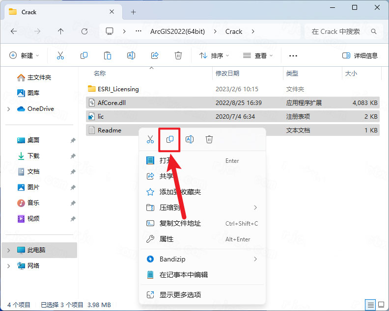389x311 pixels.
Task: Choose 添加到收藏夹 in the context menu
Action: click(x=202, y=192)
